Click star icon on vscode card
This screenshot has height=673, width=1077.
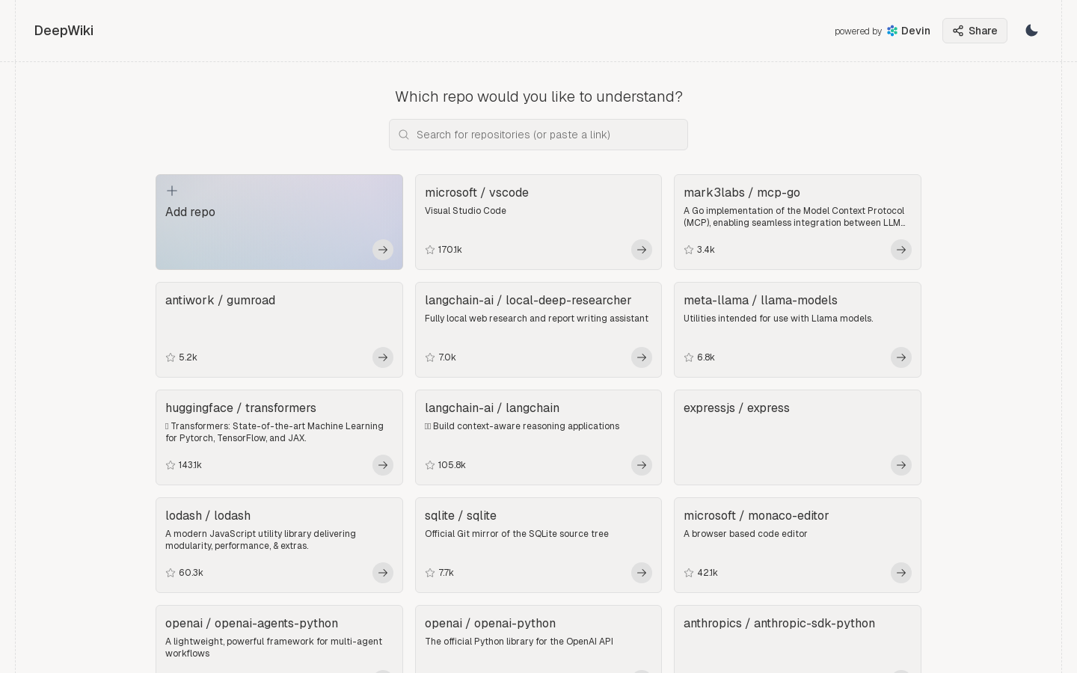[x=430, y=250]
